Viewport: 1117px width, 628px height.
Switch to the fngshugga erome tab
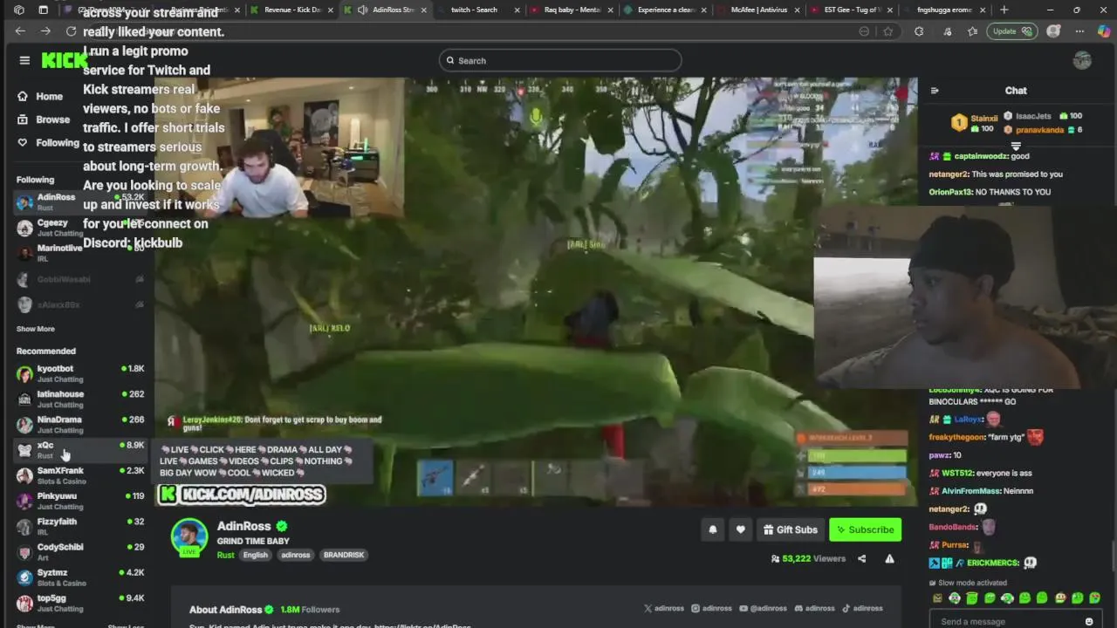[x=946, y=10]
